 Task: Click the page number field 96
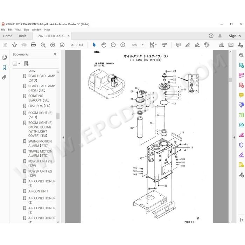72,45
